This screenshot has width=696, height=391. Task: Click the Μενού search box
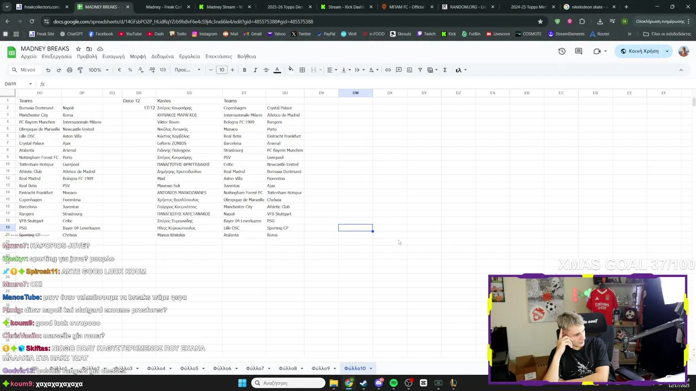point(24,70)
